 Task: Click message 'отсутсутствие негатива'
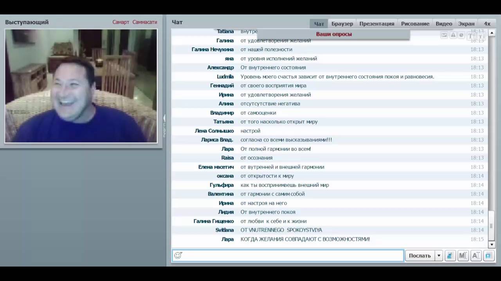270,103
